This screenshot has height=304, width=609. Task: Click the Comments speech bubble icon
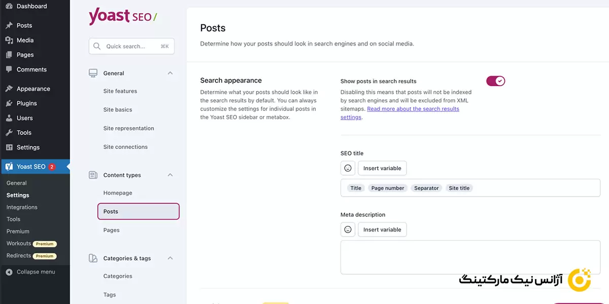click(9, 69)
